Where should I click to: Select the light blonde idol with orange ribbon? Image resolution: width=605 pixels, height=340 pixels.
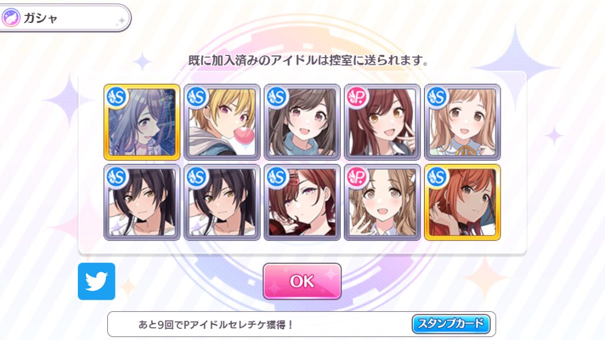click(x=463, y=122)
